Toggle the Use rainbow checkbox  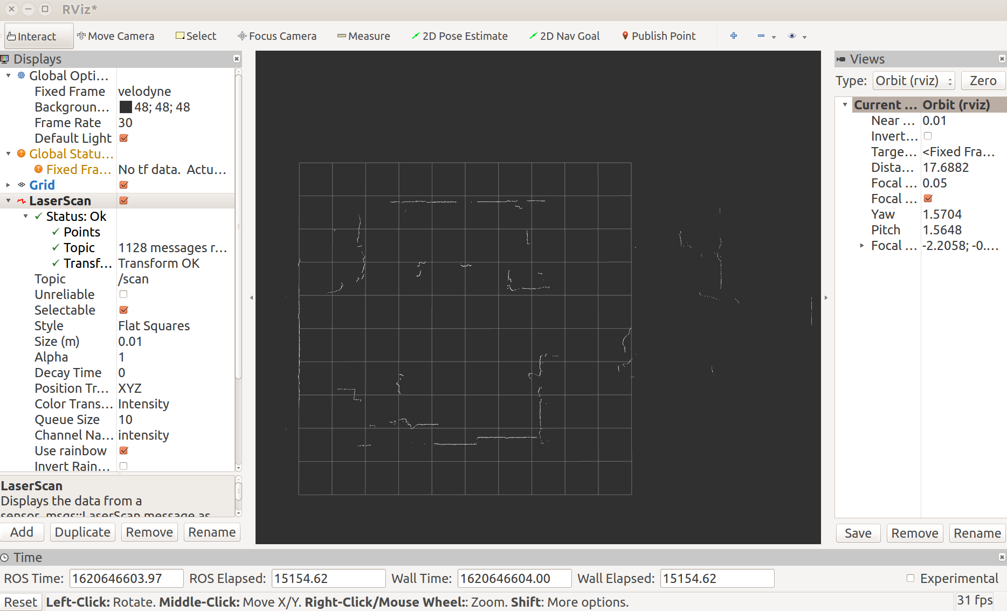123,450
